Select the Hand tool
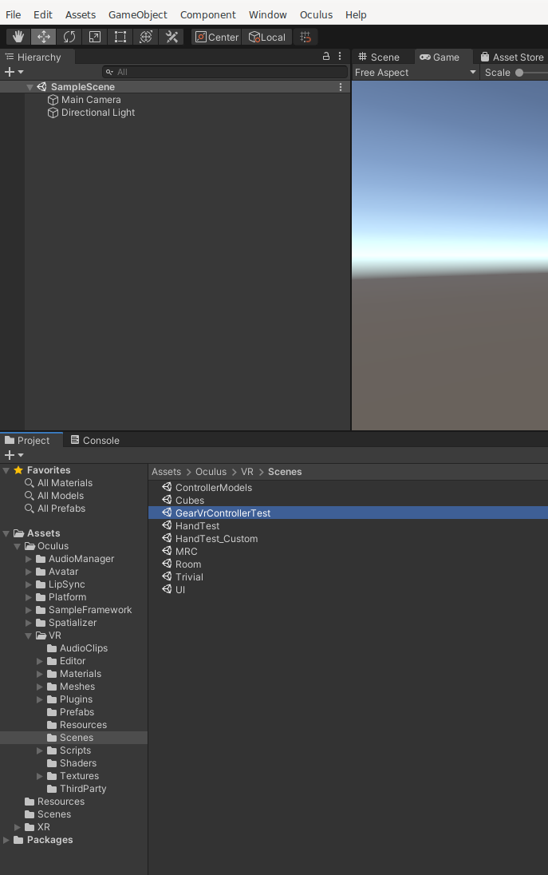 [x=18, y=37]
